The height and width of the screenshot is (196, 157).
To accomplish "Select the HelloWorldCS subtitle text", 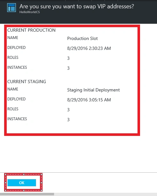I will point(30,12).
